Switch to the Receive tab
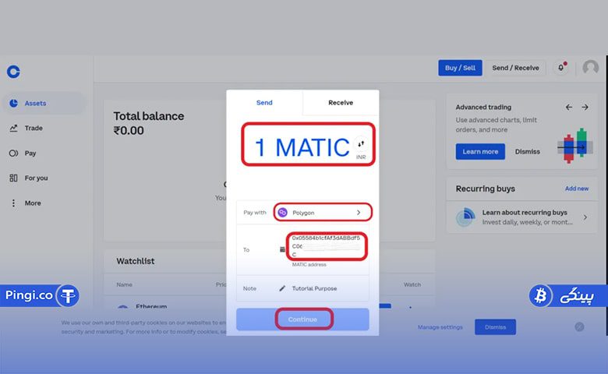 pyautogui.click(x=341, y=103)
